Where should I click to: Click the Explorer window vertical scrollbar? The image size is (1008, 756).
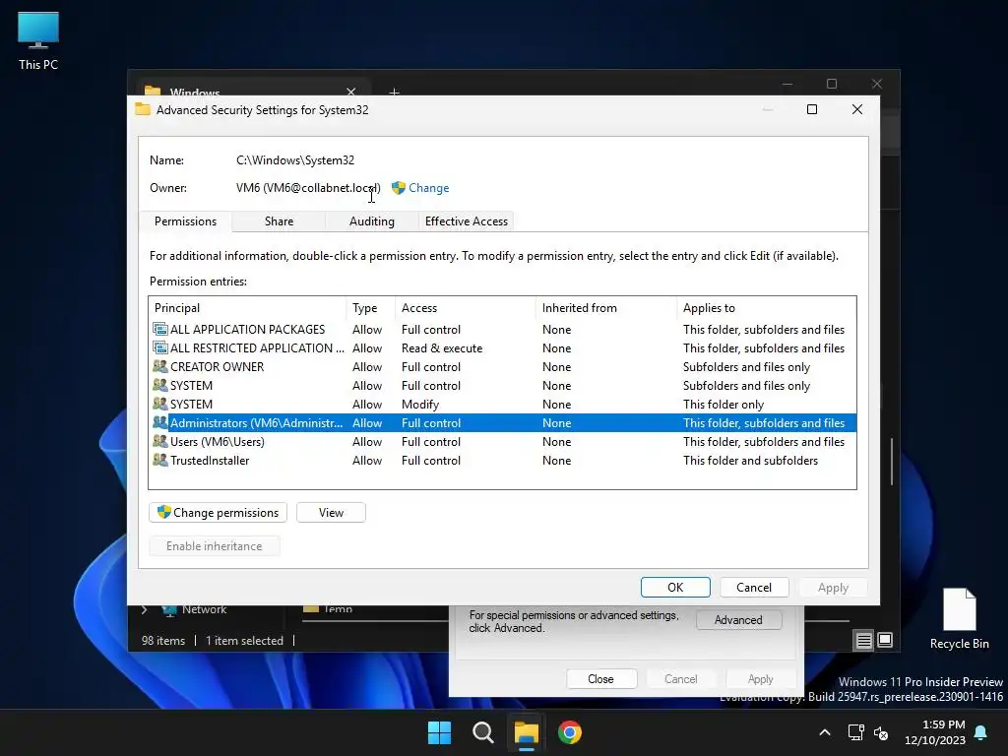click(892, 461)
